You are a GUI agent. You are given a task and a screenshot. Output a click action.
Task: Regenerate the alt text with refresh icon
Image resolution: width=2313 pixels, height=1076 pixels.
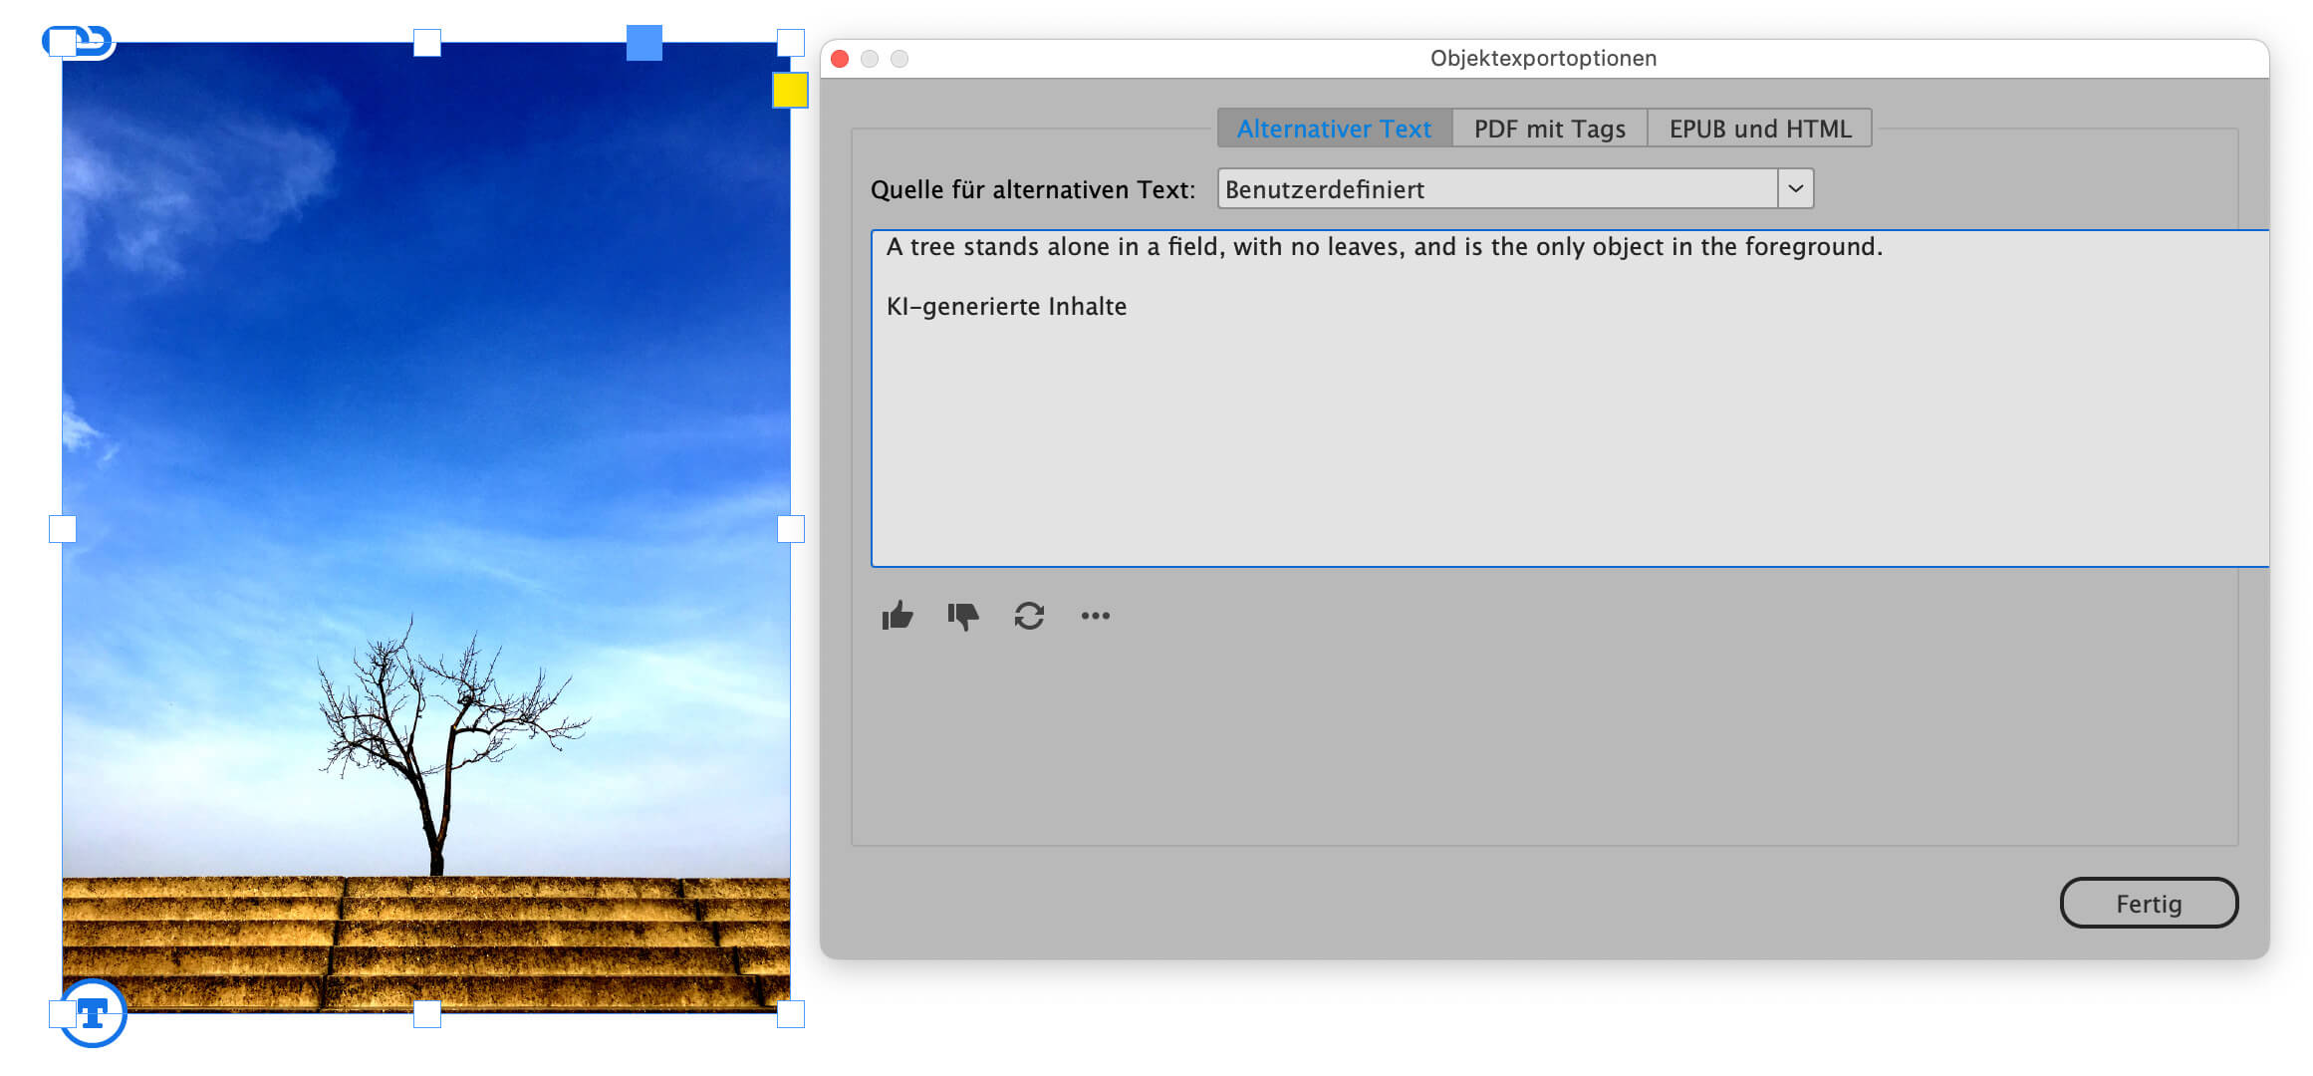click(x=1029, y=616)
